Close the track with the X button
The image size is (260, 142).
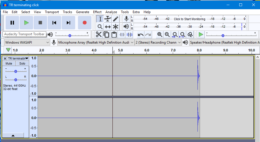pos(5,58)
